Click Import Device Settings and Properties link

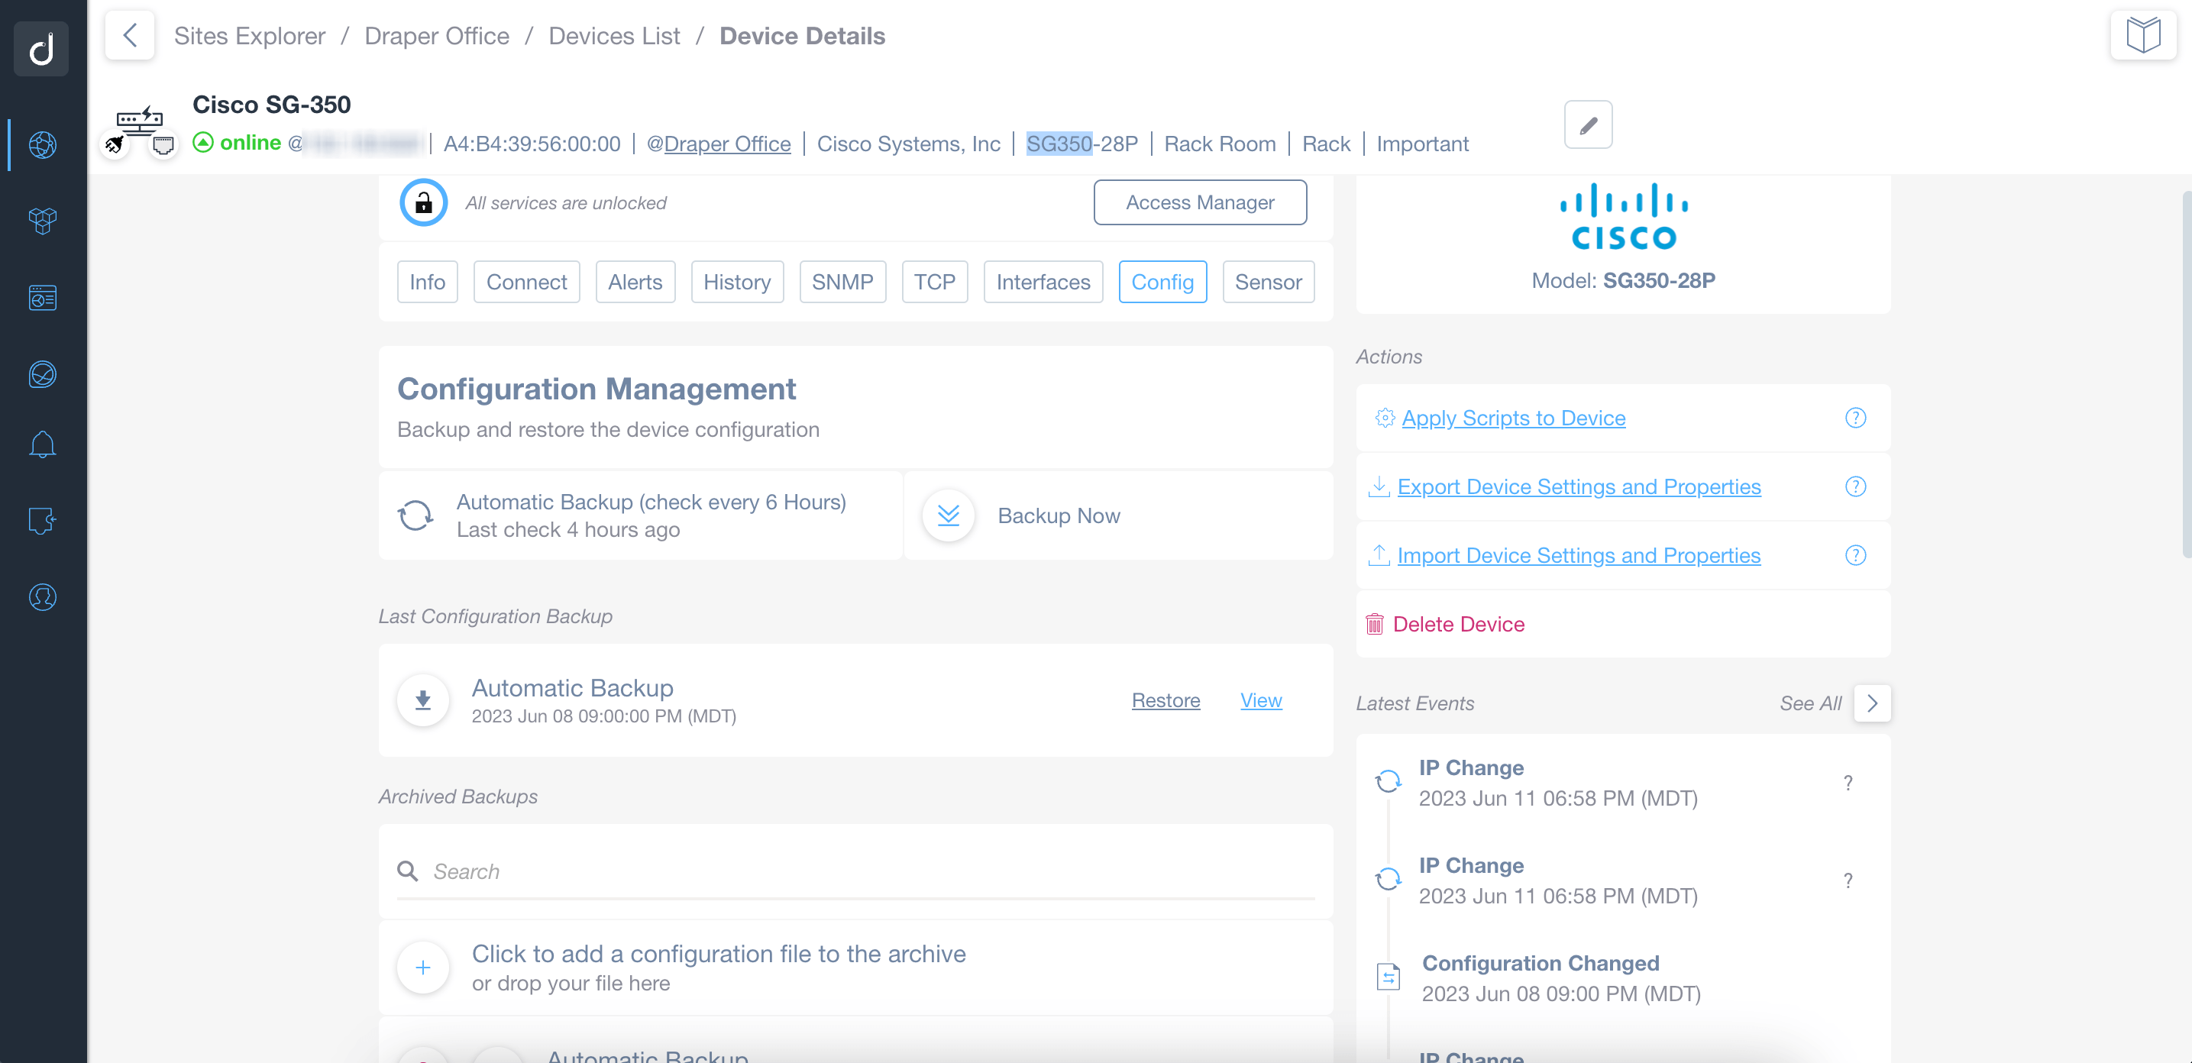[1579, 555]
